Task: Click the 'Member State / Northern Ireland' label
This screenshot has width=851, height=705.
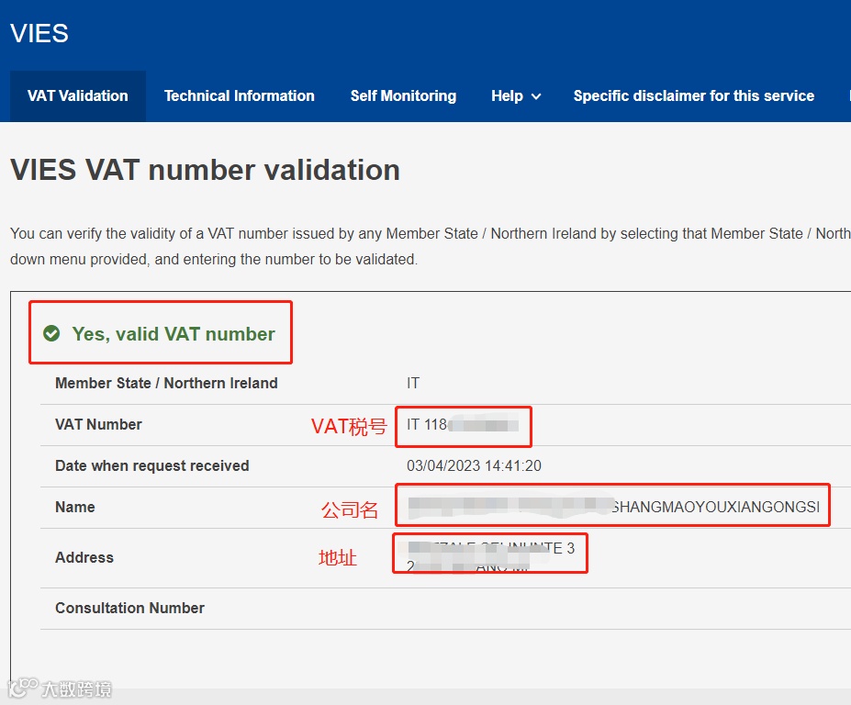Action: (x=166, y=383)
